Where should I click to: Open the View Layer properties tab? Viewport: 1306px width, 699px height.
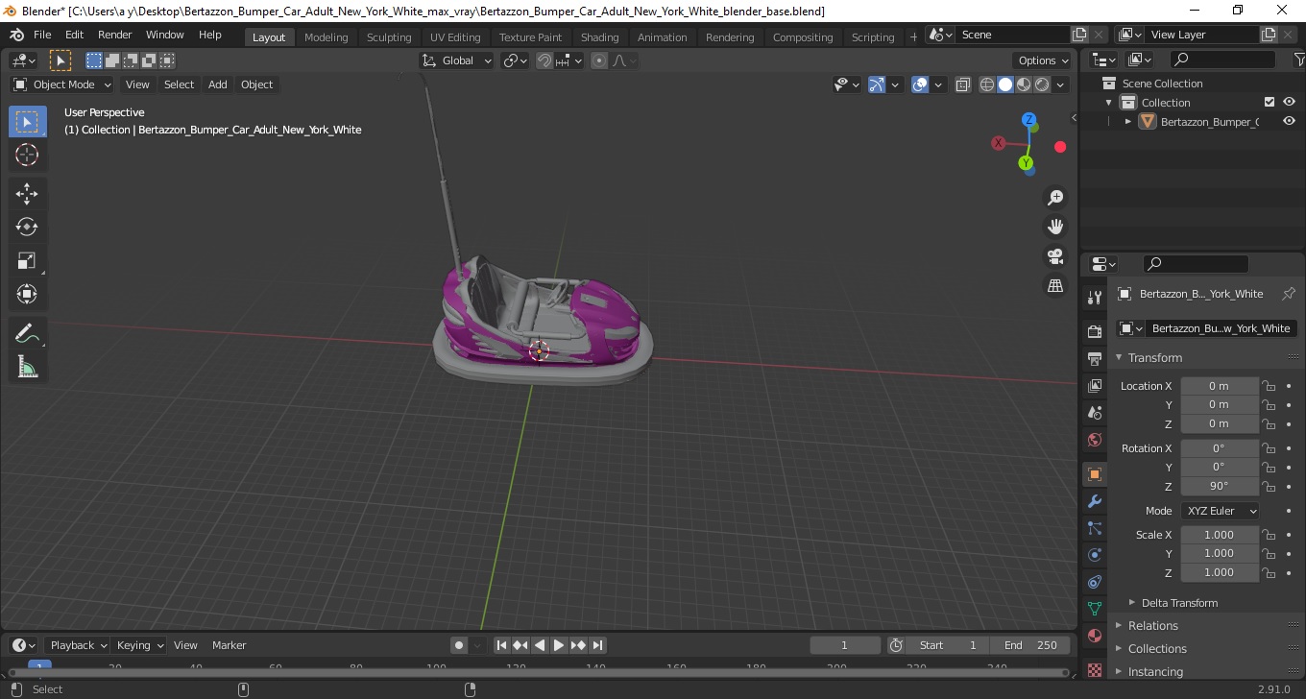point(1095,386)
